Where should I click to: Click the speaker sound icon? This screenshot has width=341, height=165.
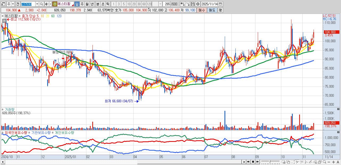(46, 4)
